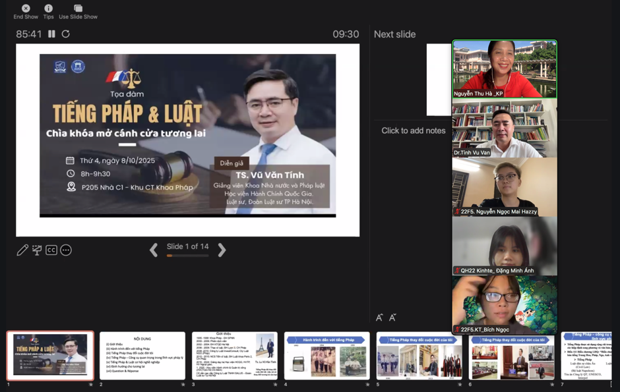Toggle closed captions CC button
Viewport: 620px width, 392px height.
point(51,250)
